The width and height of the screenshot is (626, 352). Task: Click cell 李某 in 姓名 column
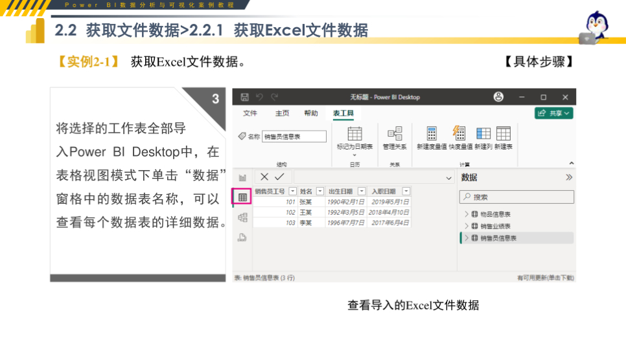[x=312, y=223]
